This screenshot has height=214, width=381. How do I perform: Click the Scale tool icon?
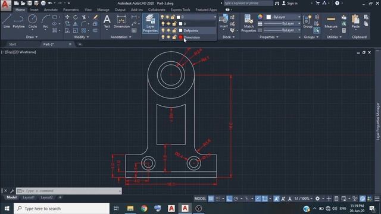76,30
